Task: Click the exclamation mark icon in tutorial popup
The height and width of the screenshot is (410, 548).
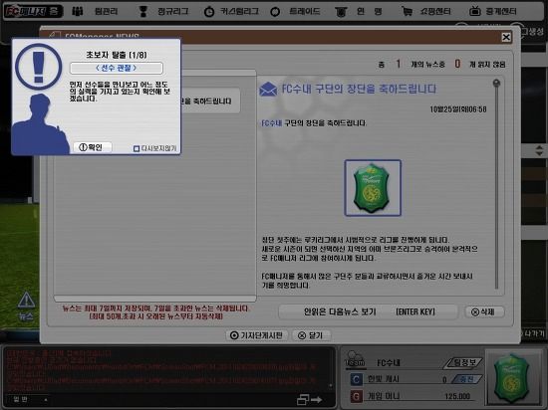Action: point(39,67)
